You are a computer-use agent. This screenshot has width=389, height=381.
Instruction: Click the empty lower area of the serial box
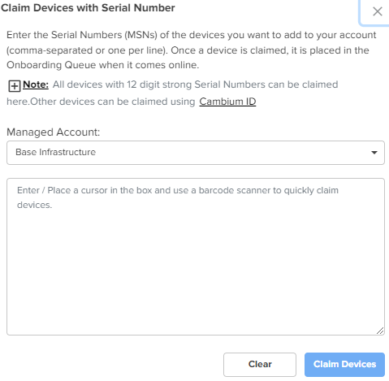pos(196,271)
